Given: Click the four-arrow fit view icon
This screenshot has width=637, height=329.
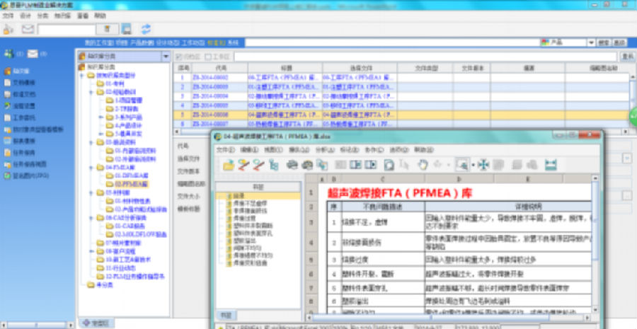Looking at the screenshot, I should pos(483,164).
